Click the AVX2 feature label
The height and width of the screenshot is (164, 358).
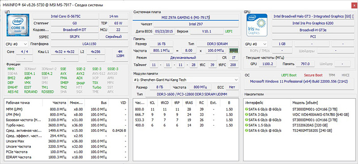(x=80, y=74)
